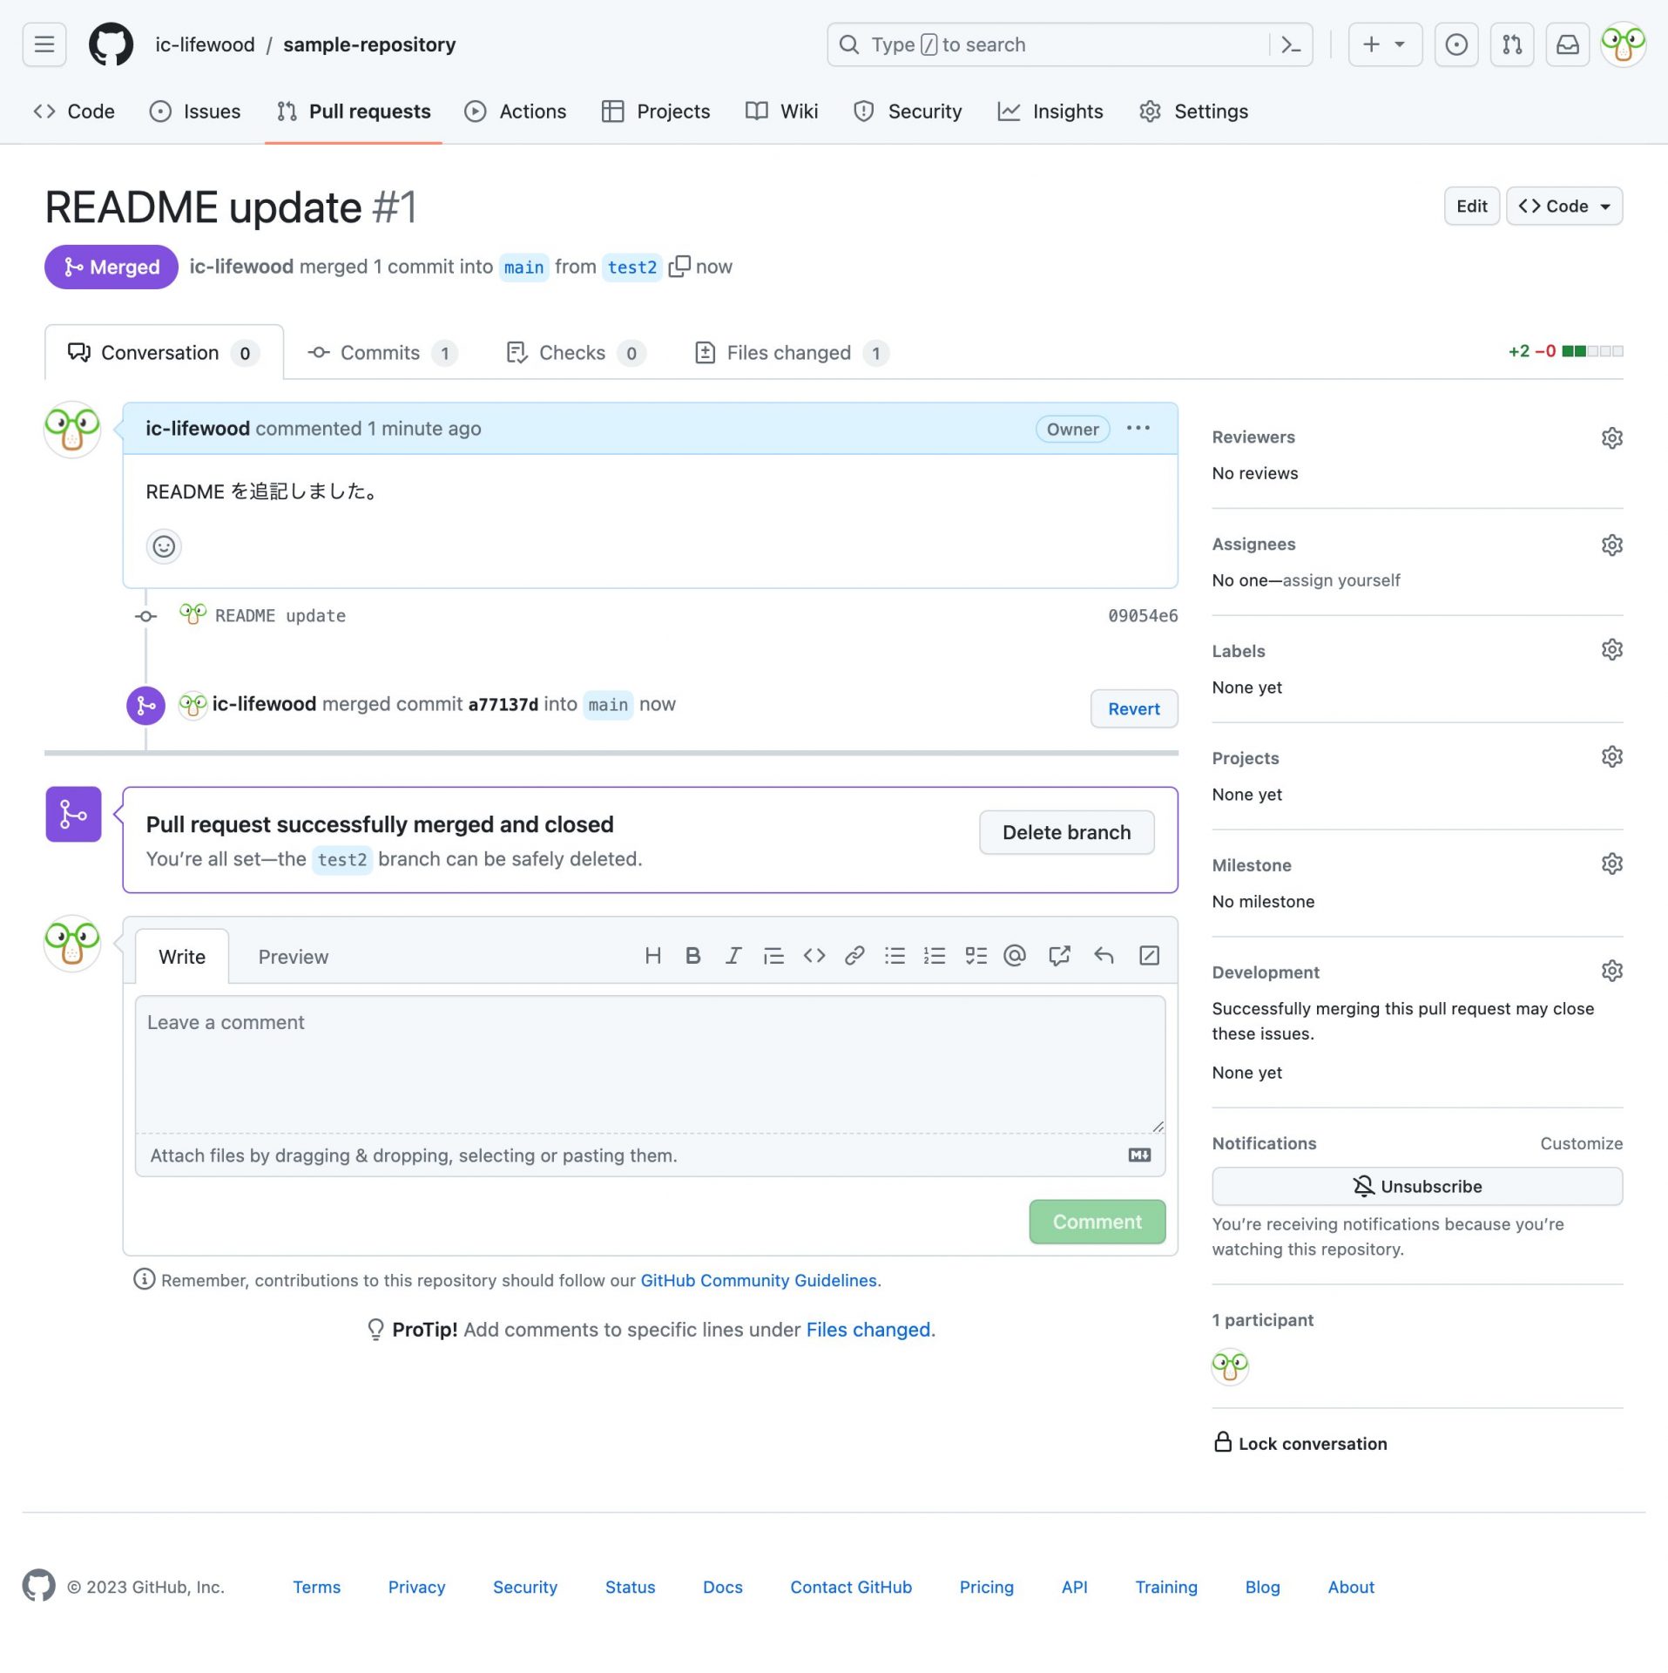Open the notifications inbox icon
The image size is (1668, 1673).
coord(1567,44)
